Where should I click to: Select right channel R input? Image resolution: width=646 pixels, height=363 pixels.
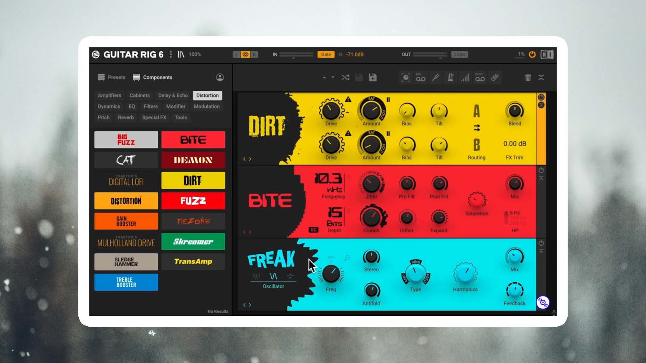[x=254, y=54]
